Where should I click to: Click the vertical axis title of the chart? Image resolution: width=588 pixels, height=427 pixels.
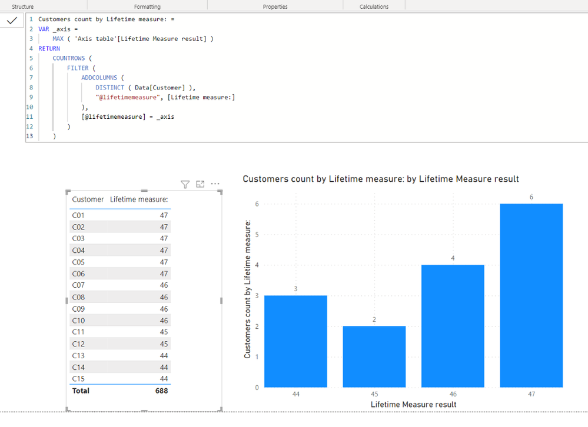247,289
